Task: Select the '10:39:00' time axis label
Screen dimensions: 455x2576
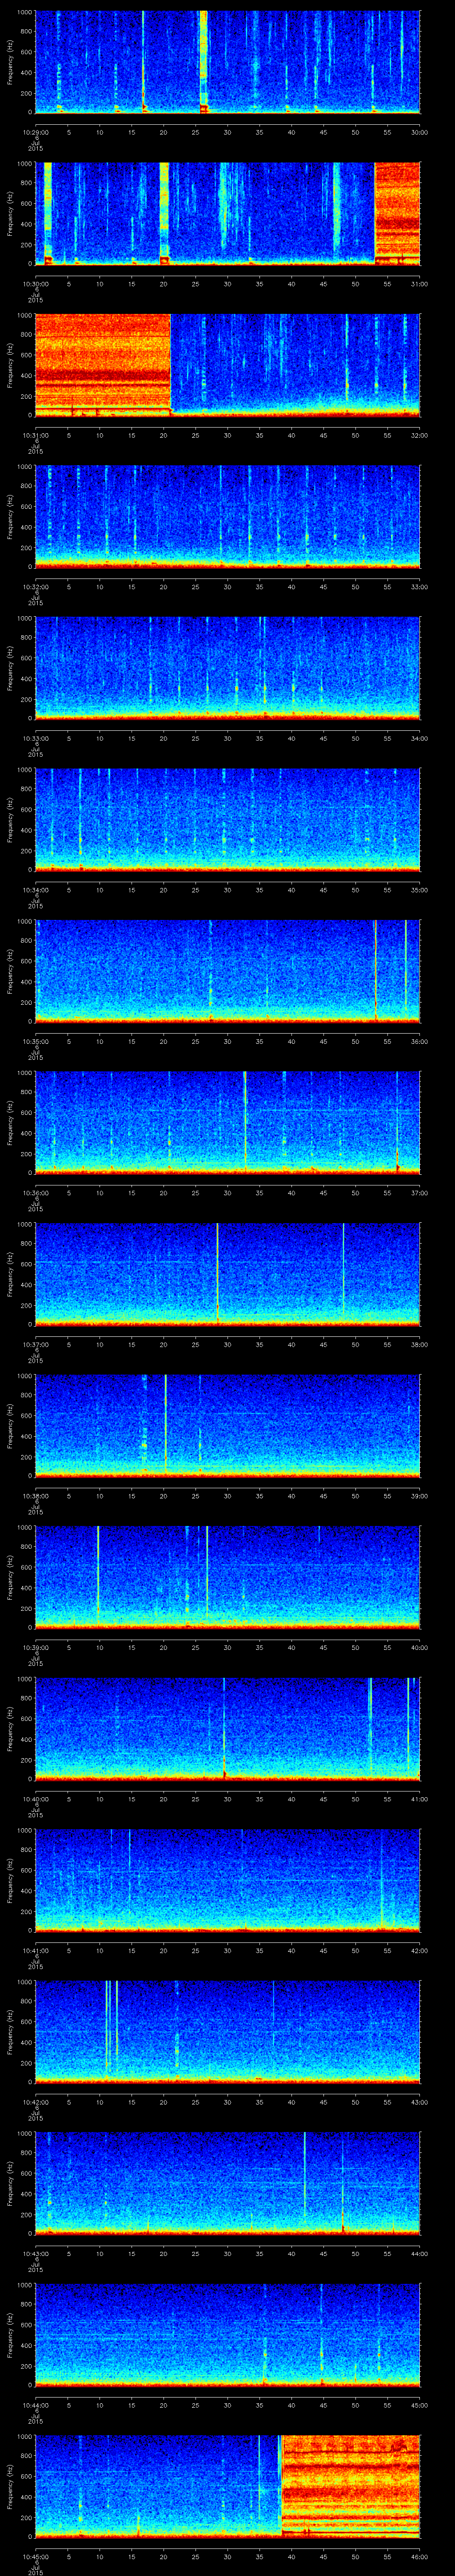Action: pos(35,1647)
